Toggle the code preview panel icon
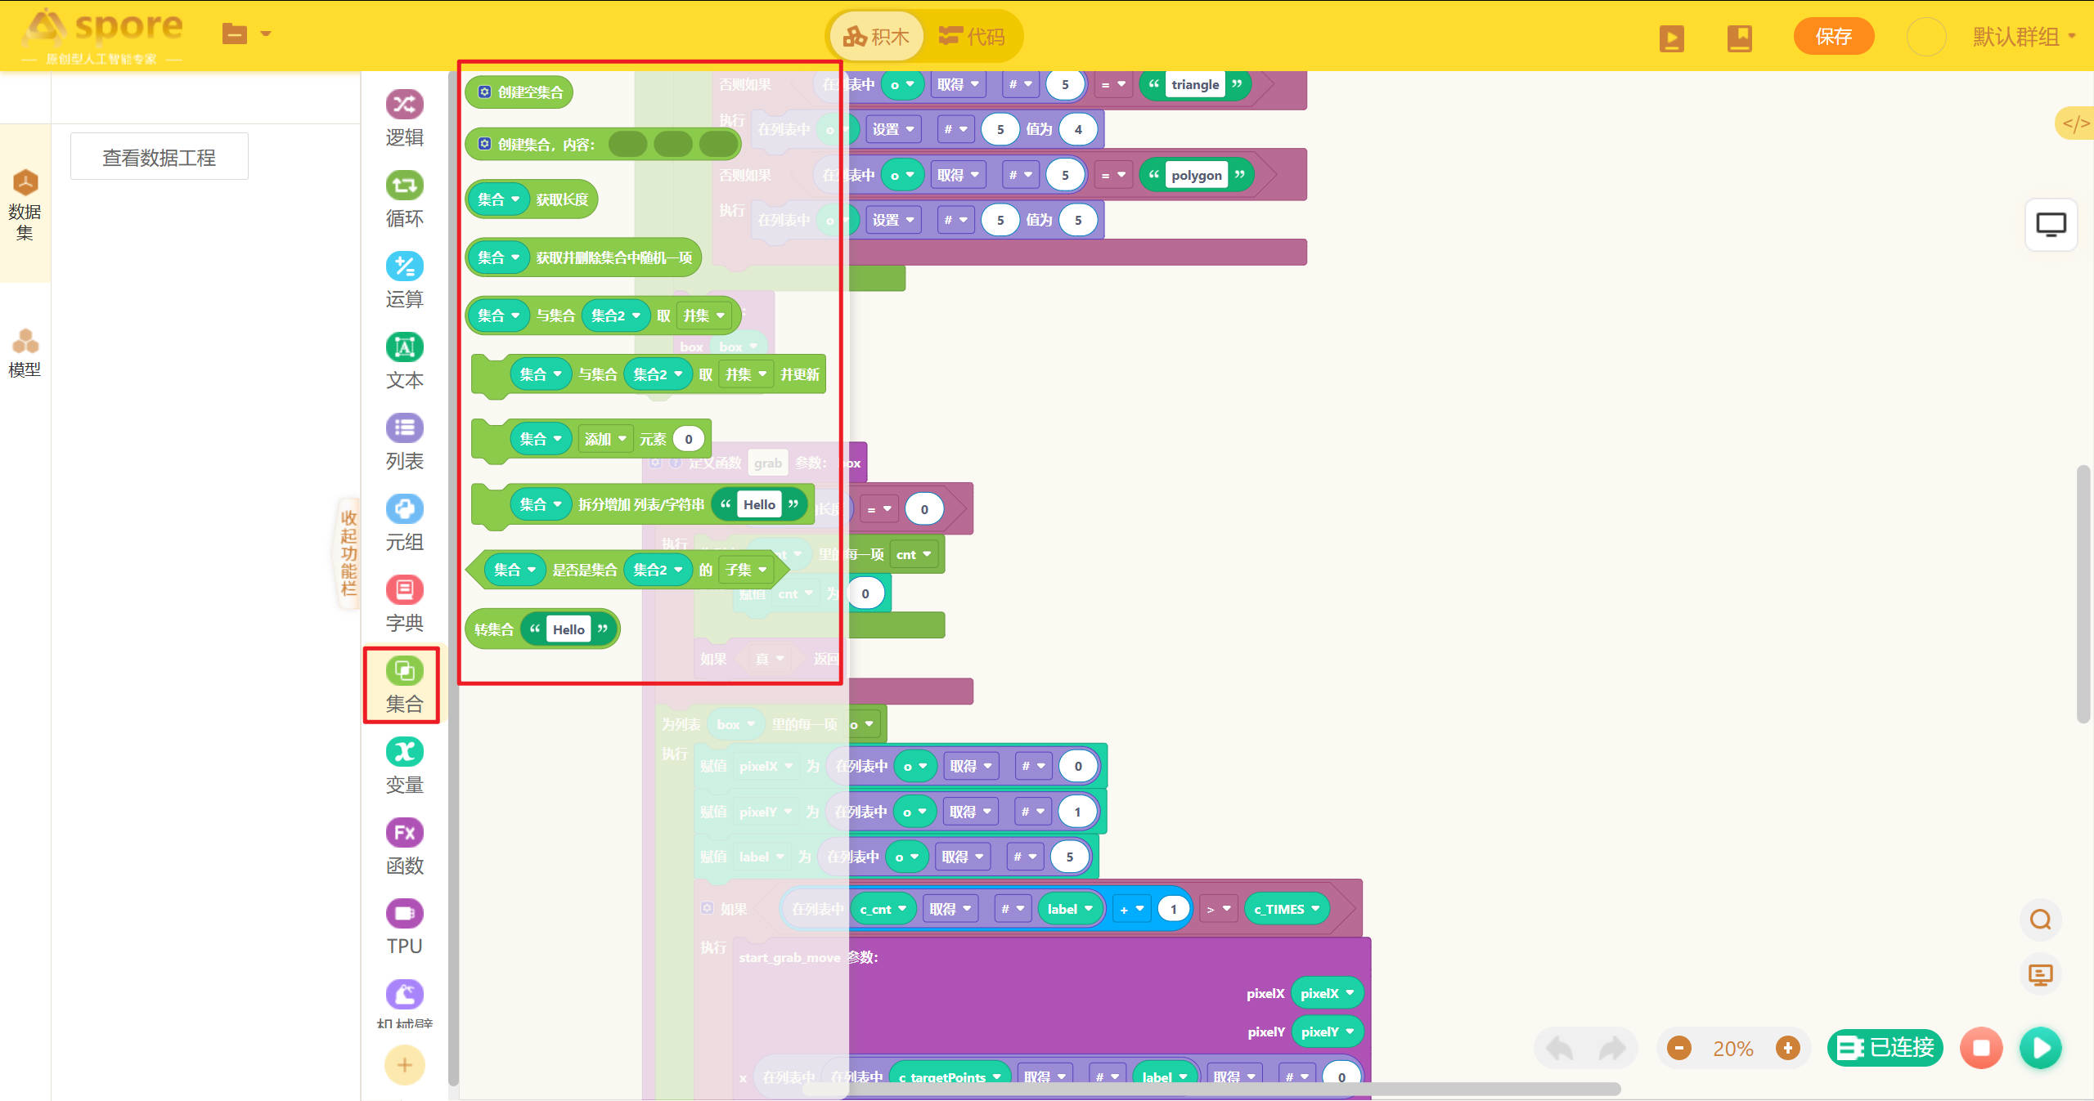Viewport: 2094px width, 1101px height. coord(2075,123)
